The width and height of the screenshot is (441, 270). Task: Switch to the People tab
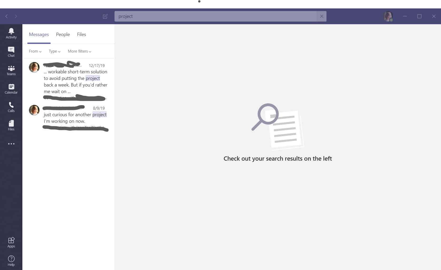(63, 34)
